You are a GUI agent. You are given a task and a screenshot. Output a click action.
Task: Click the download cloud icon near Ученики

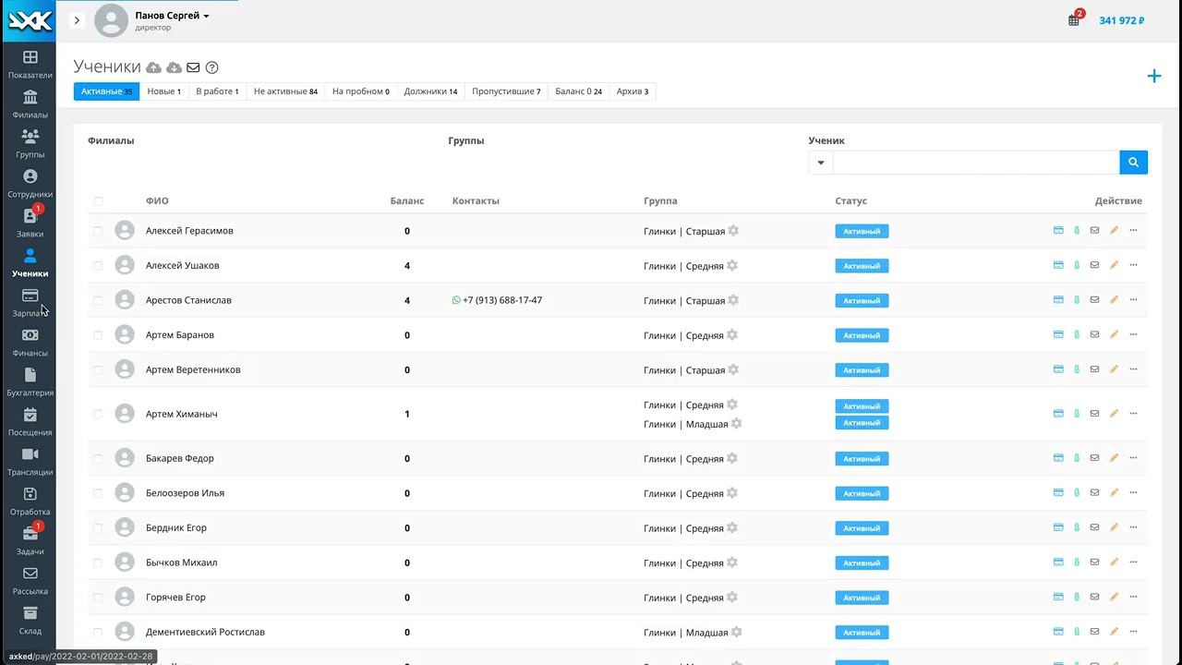[174, 67]
